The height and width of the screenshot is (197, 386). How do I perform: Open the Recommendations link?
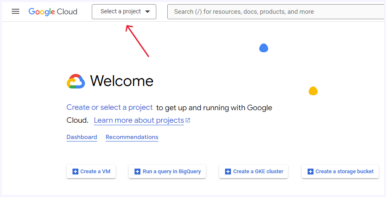point(132,137)
